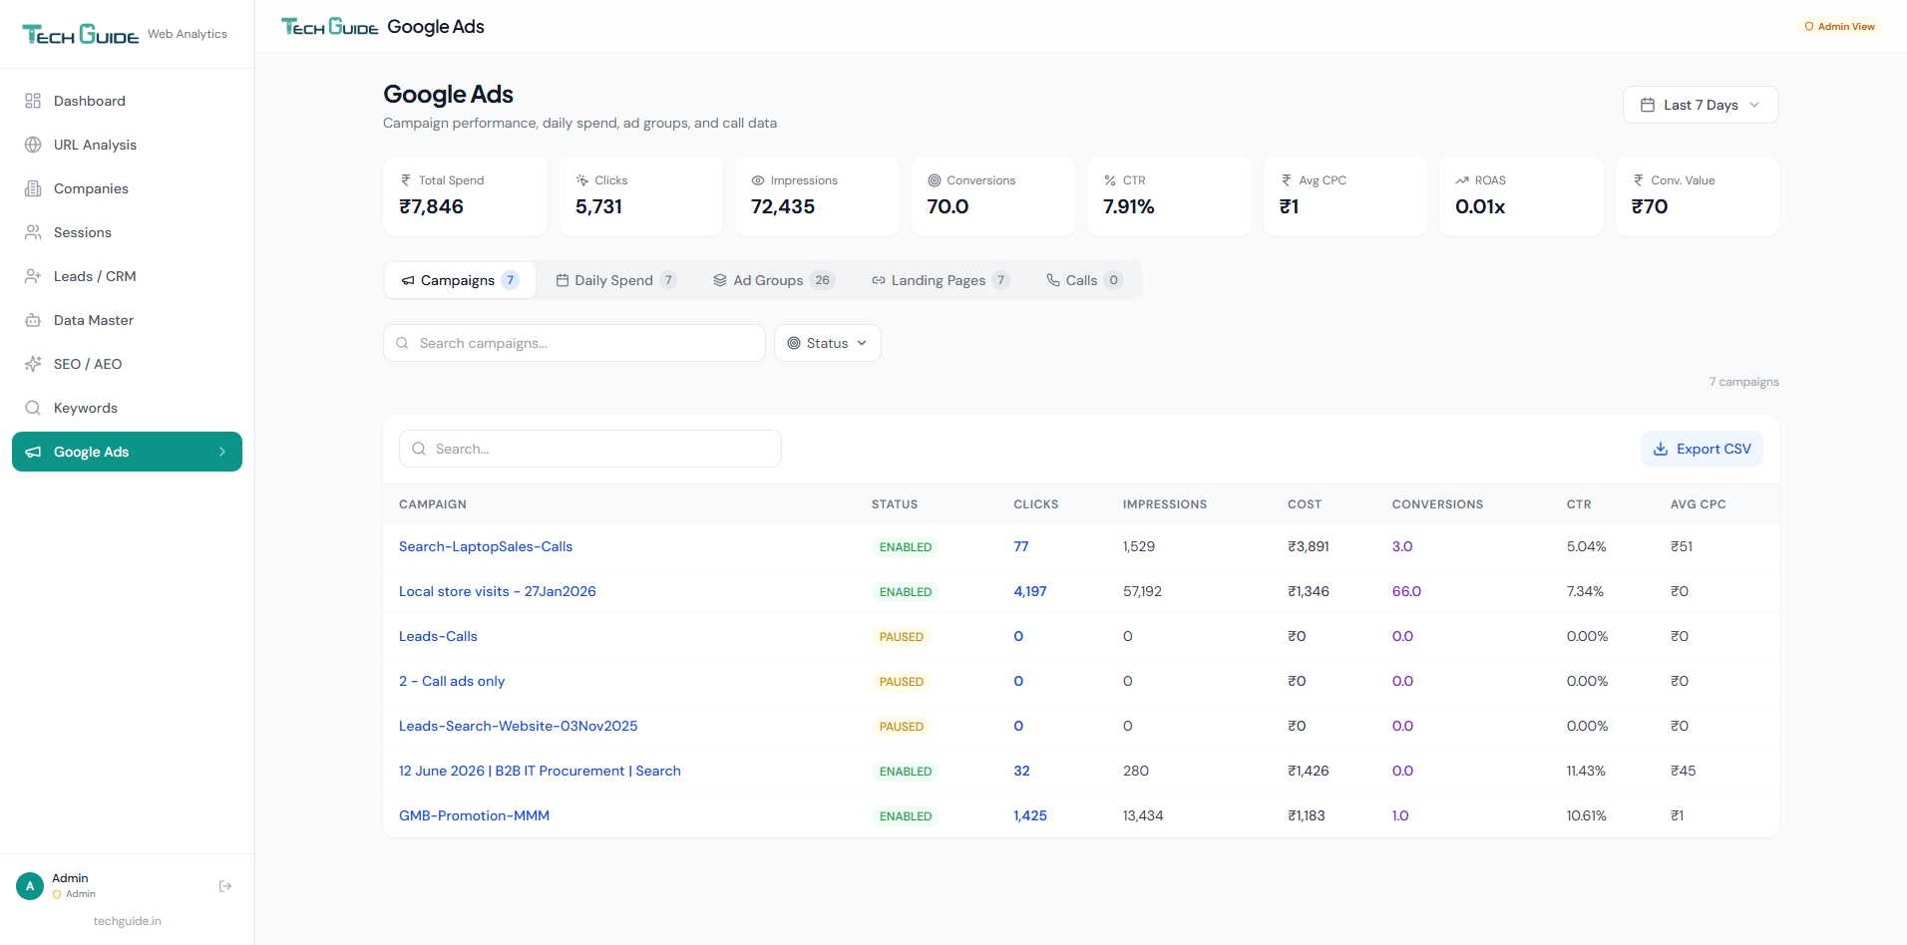
Task: Click the rupee icon on Conv. Value card
Action: [1639, 180]
